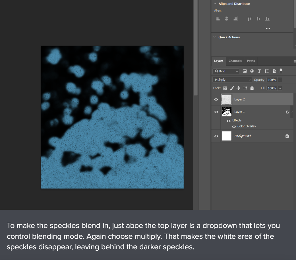Open more align options (three dots)
Screen dimensions: 296x260
click(x=268, y=28)
